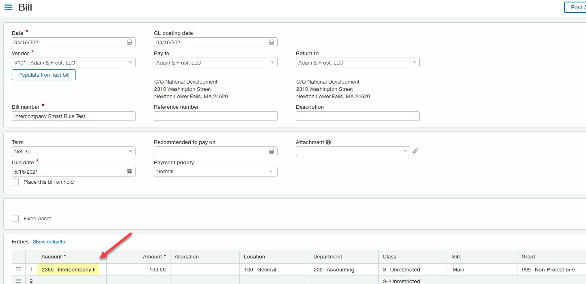Screen dimensions: 586x284
Task: Open the Term Net-30 dropdown
Action: coord(130,151)
